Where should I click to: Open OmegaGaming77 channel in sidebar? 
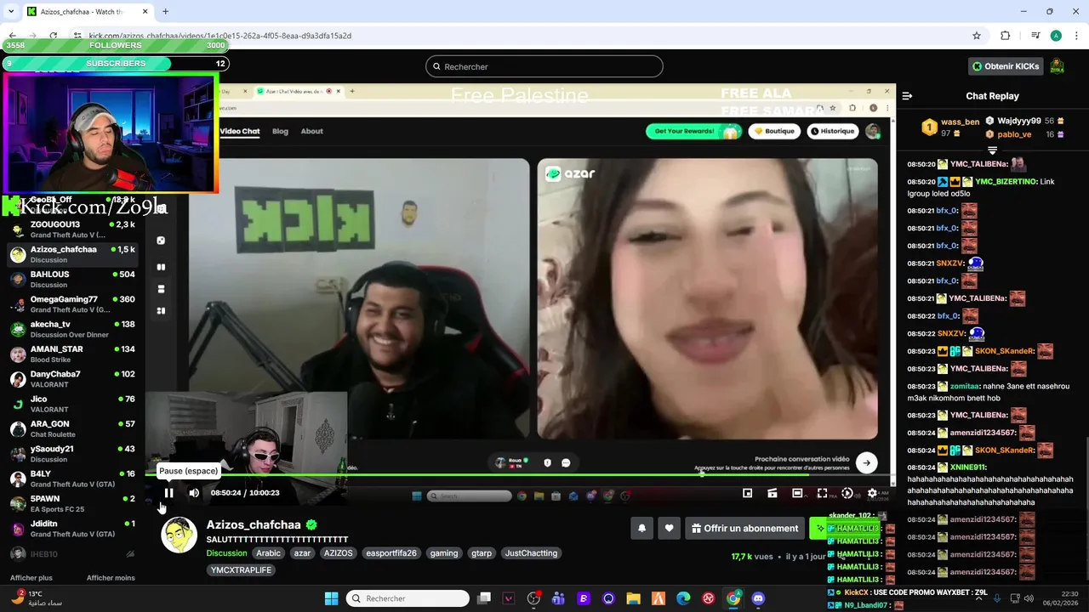click(x=72, y=304)
